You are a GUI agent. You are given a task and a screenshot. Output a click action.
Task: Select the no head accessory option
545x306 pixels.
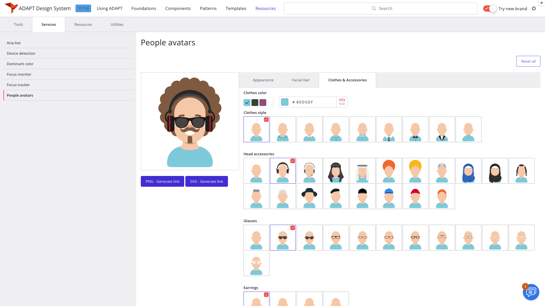point(256,171)
